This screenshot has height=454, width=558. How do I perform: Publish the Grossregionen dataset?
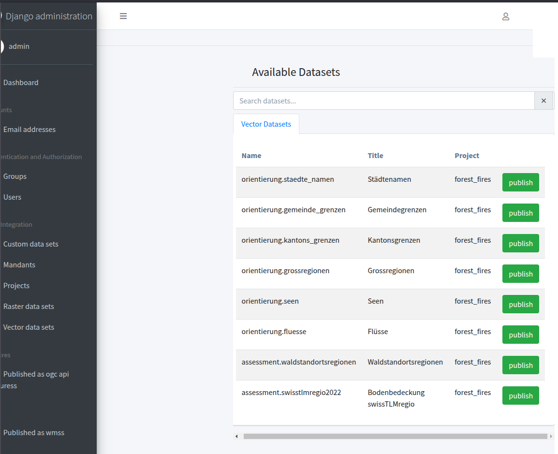pos(520,274)
